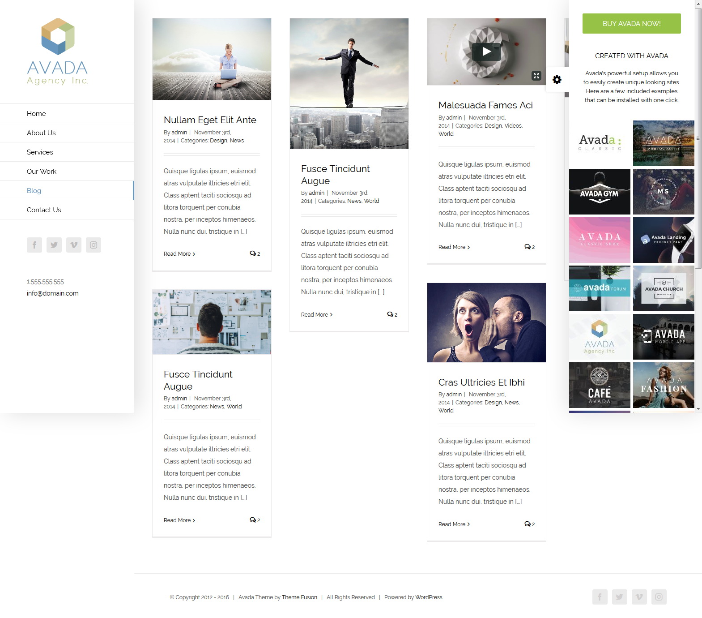Open comments on the tightrope Fusce Tincidunt post

pyautogui.click(x=392, y=314)
